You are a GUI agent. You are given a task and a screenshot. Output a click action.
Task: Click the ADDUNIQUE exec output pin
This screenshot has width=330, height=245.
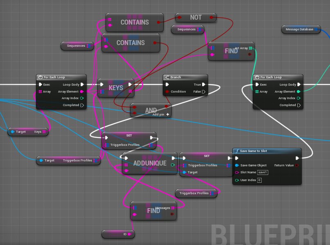tap(173, 158)
